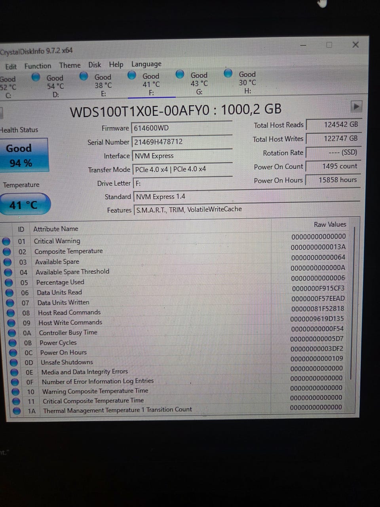Click the Firmware field 614600WD
Viewport: 380px width, 507px height.
tap(182, 128)
